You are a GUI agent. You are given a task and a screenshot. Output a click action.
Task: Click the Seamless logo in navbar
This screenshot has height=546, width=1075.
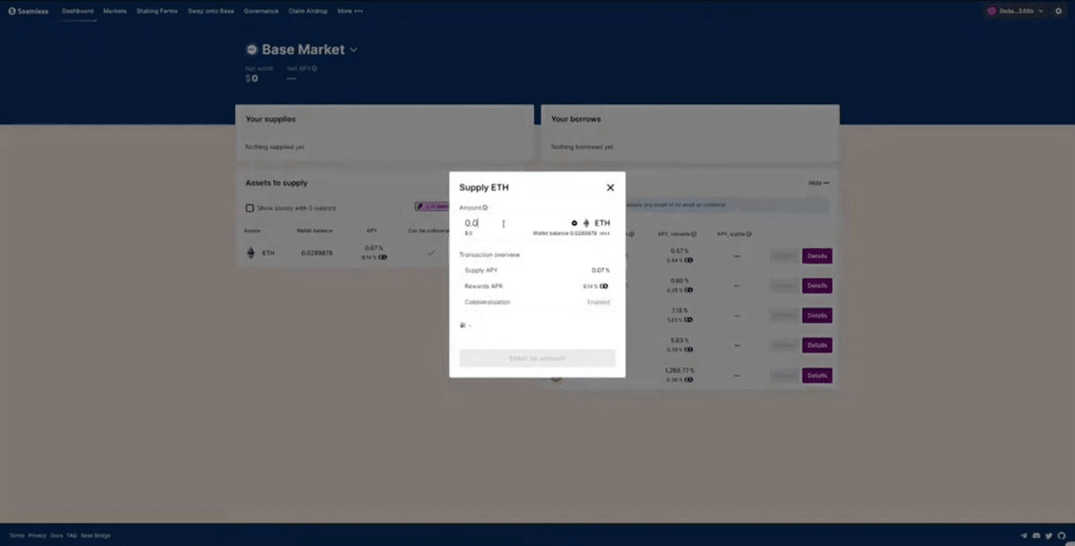(29, 12)
